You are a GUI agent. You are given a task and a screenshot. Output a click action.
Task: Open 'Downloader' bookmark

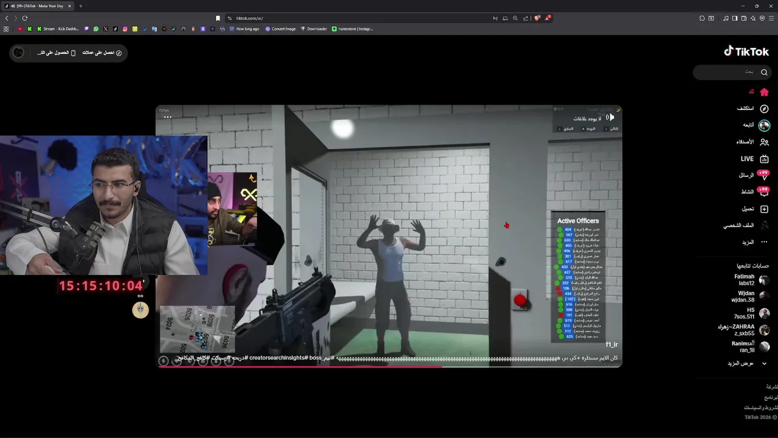[314, 29]
